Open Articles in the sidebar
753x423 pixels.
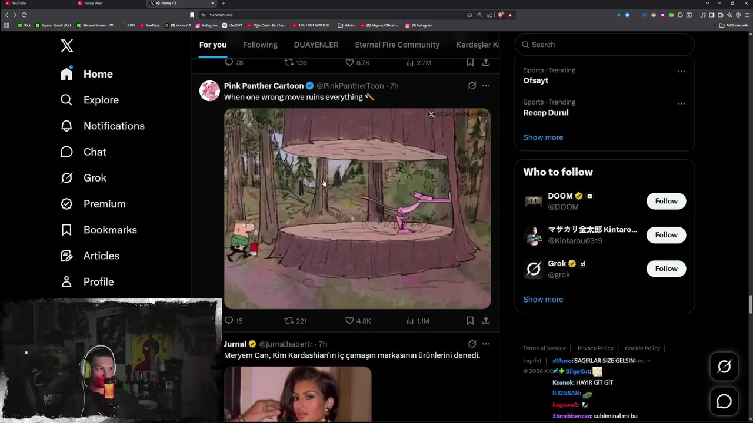click(x=89, y=256)
